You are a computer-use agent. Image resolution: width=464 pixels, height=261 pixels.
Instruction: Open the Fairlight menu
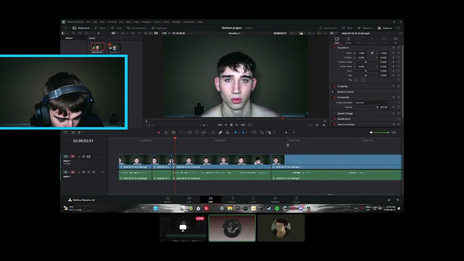176,22
